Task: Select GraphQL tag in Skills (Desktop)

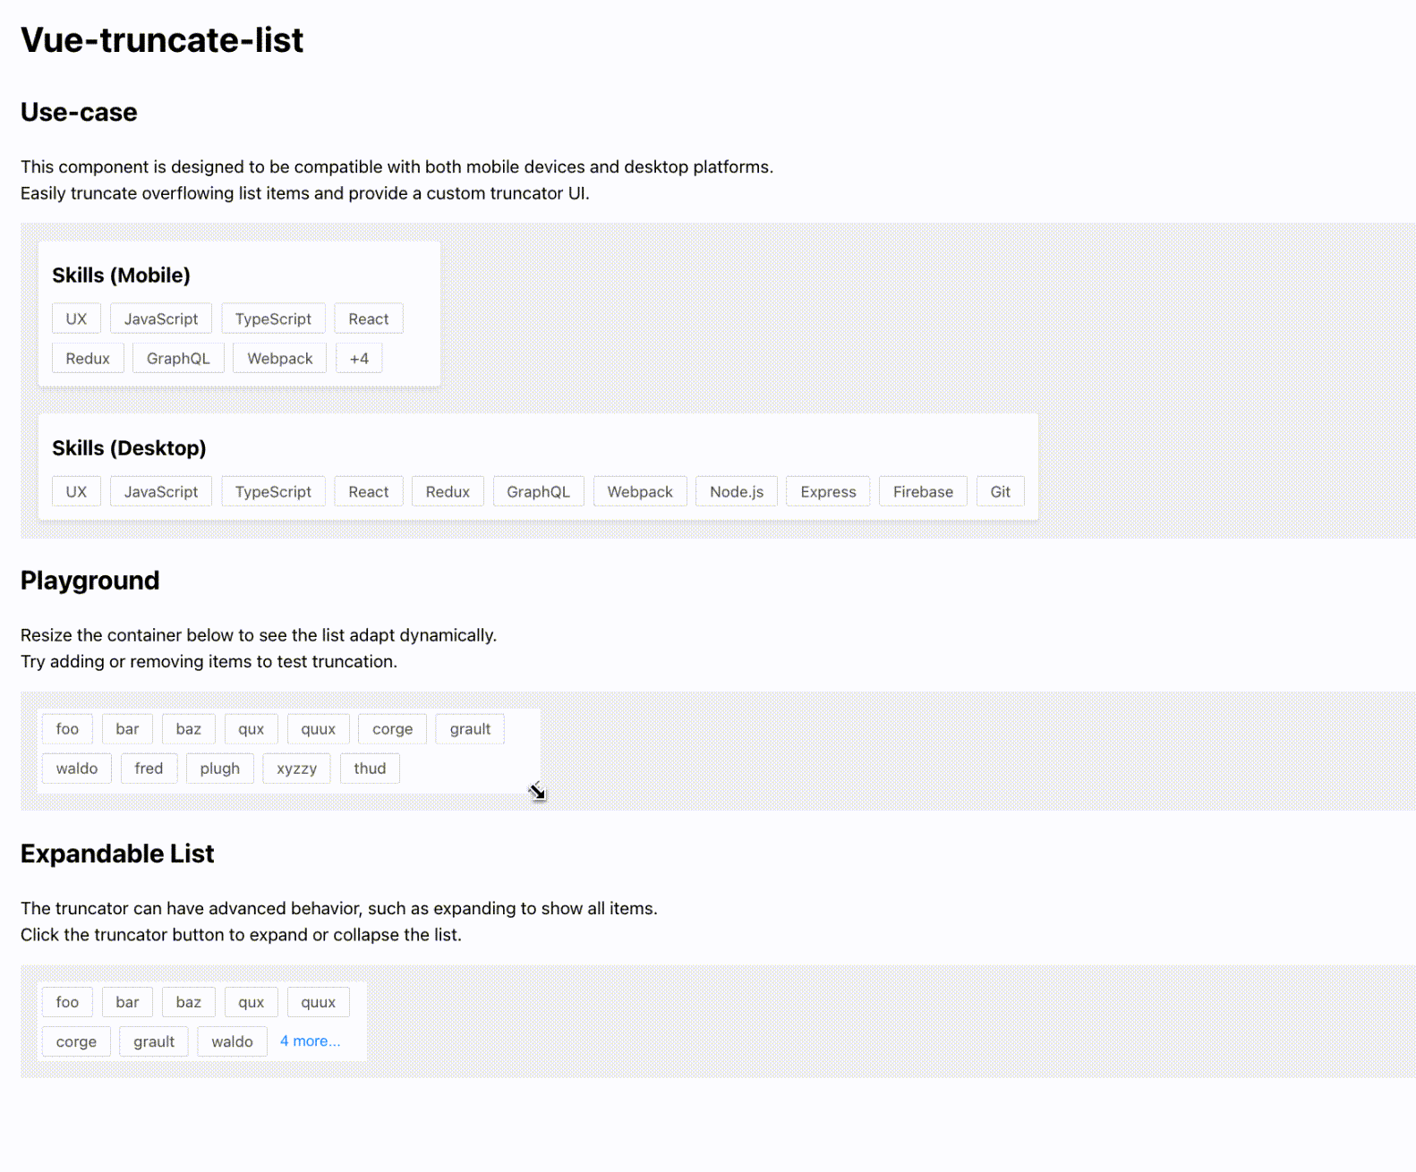Action: click(x=538, y=491)
